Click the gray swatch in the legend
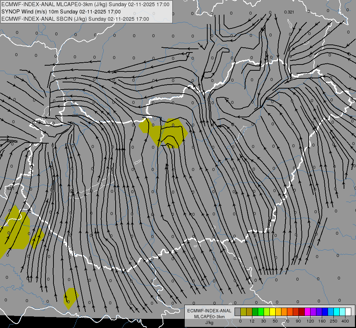This screenshot has width=356, height=328. click(238, 312)
